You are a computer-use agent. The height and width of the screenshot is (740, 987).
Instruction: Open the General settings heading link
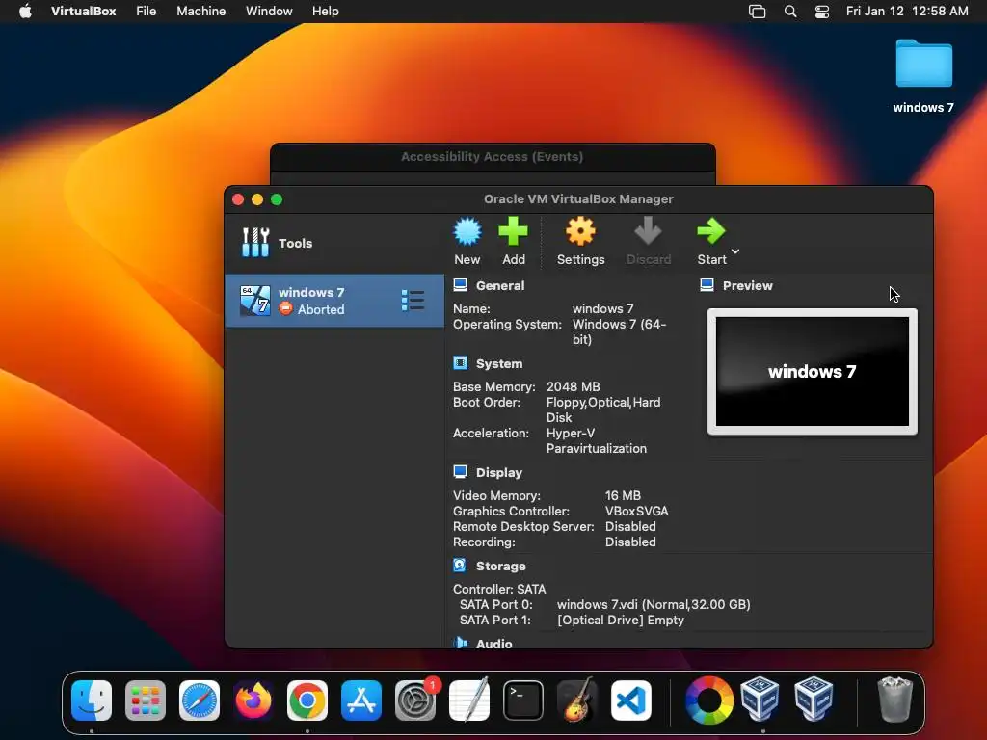pos(500,285)
